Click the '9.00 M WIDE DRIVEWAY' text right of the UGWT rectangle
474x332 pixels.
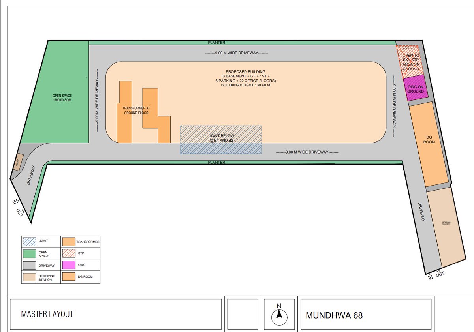tap(307, 152)
